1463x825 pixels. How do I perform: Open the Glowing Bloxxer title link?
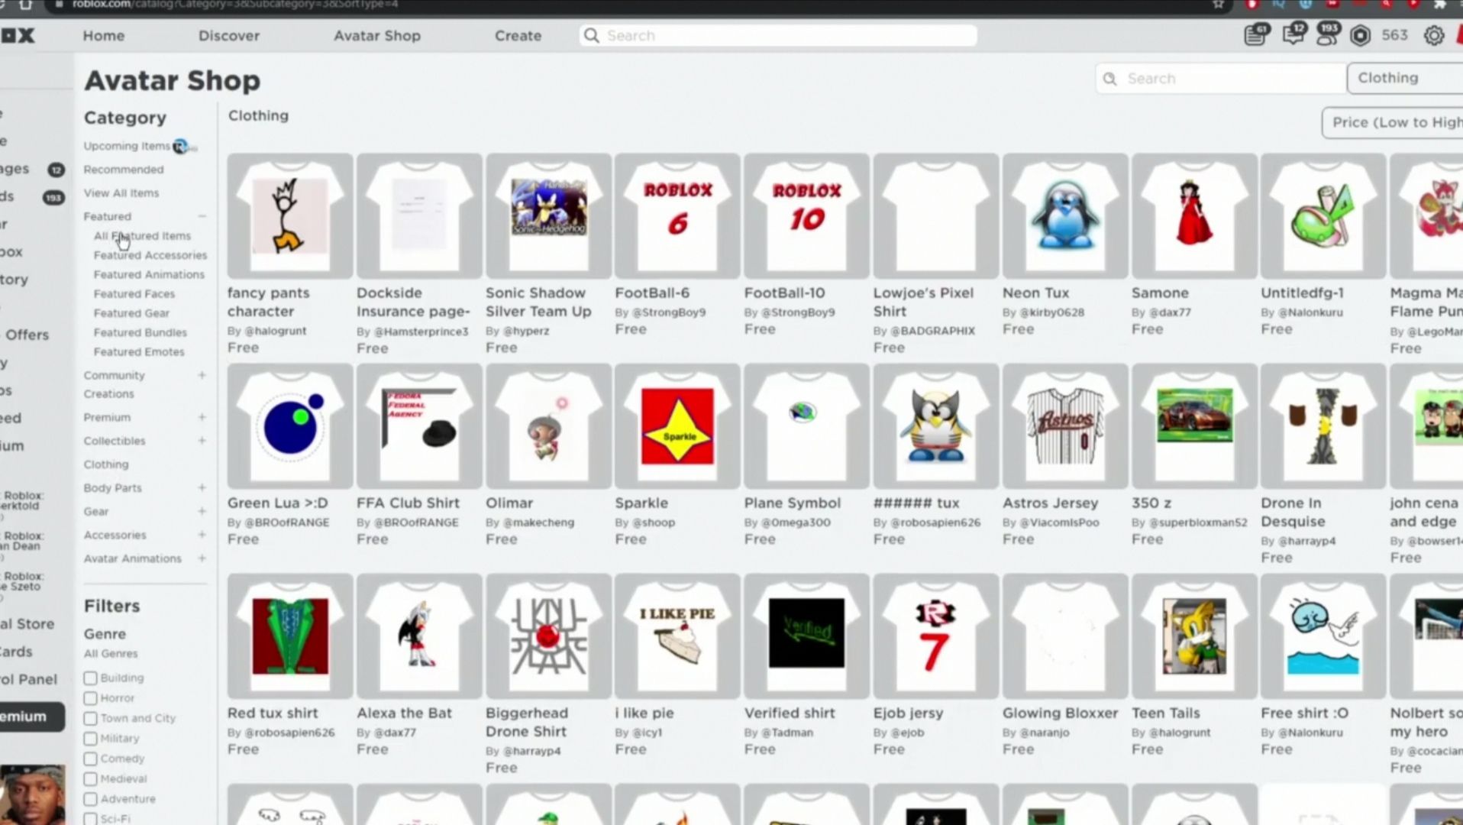[x=1060, y=713]
